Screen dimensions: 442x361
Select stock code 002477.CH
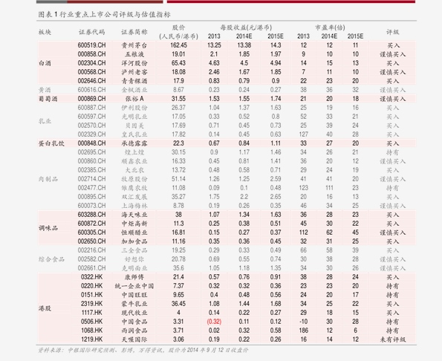point(91,188)
